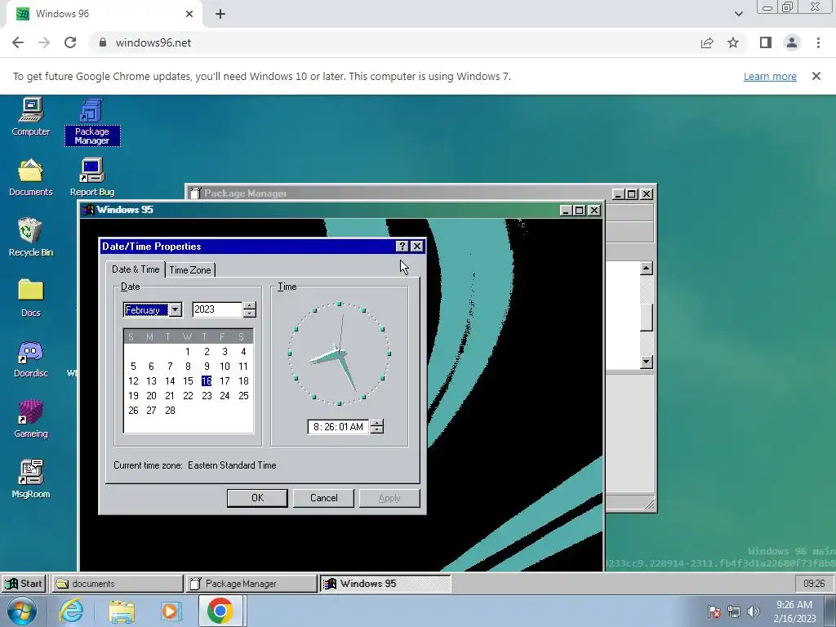
Task: Select the highlighted day 16
Action: 207,380
